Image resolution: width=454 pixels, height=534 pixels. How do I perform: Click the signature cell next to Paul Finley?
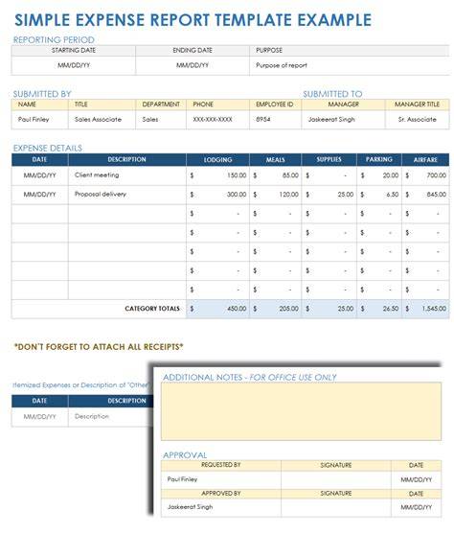point(336,479)
